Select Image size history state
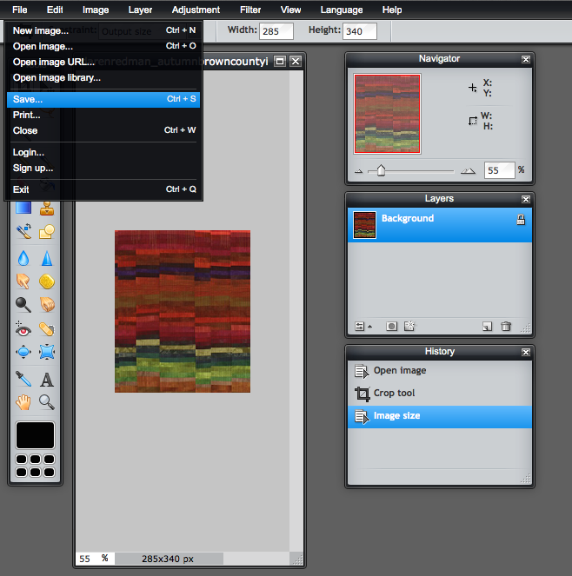This screenshot has height=576, width=572. (x=440, y=416)
